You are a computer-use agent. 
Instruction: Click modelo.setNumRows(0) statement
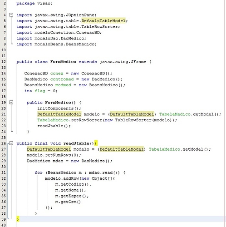coord(54,155)
